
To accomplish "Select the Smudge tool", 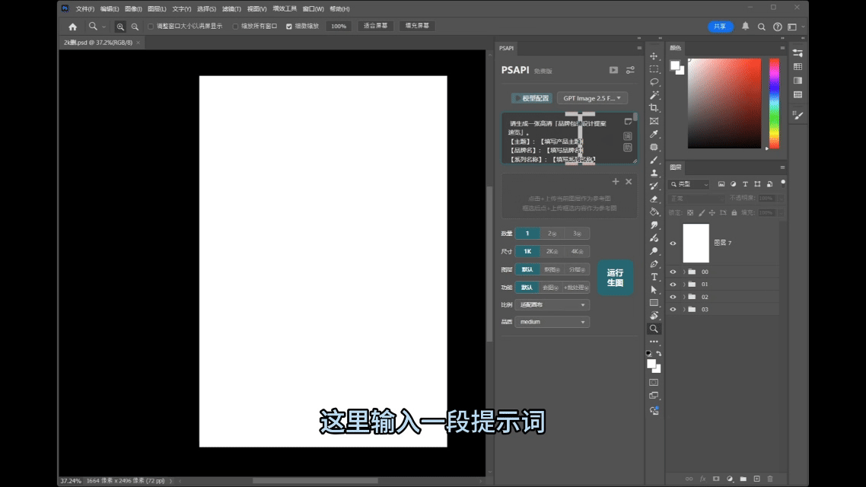I will pos(654,224).
